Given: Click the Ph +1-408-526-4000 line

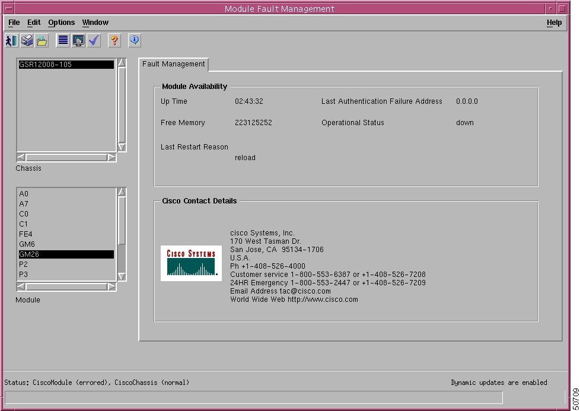Looking at the screenshot, I should click(x=268, y=266).
